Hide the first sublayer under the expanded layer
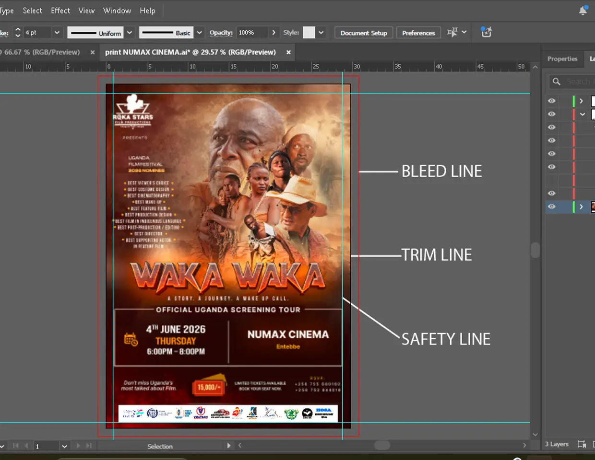595x460 pixels. (552, 127)
